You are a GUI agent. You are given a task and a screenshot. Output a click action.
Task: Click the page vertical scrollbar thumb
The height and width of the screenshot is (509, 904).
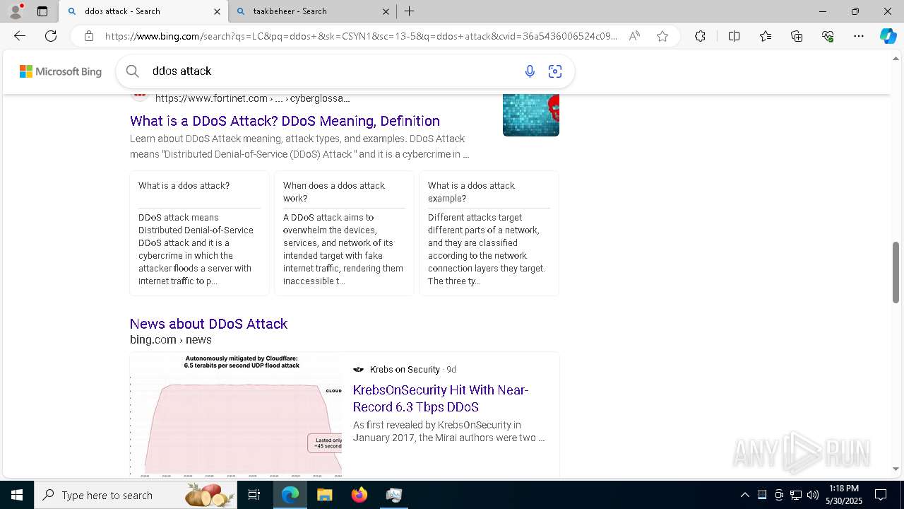point(896,272)
